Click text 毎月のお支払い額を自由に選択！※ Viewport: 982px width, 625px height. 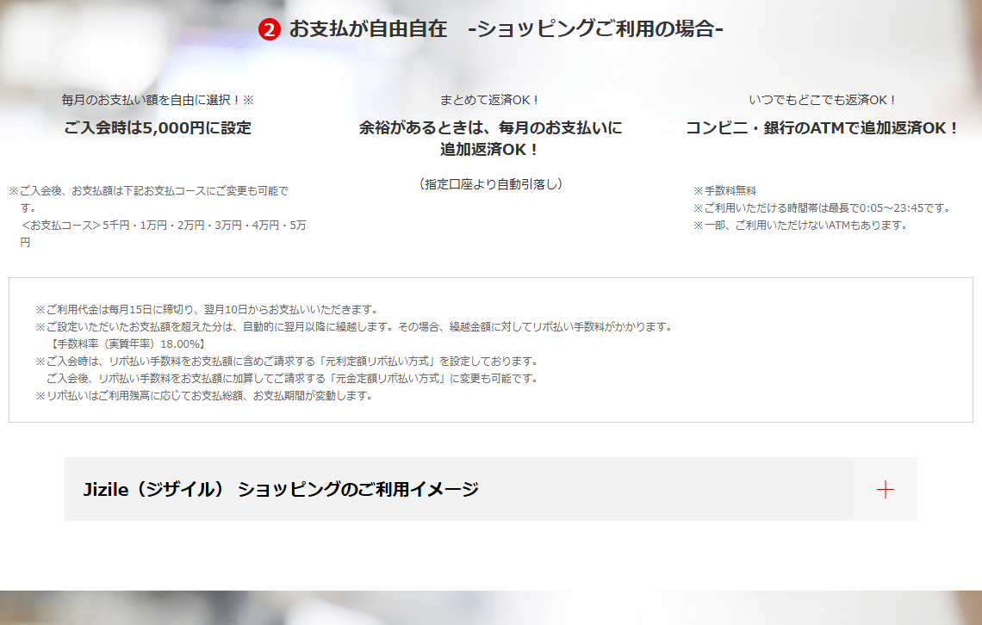[x=158, y=100]
